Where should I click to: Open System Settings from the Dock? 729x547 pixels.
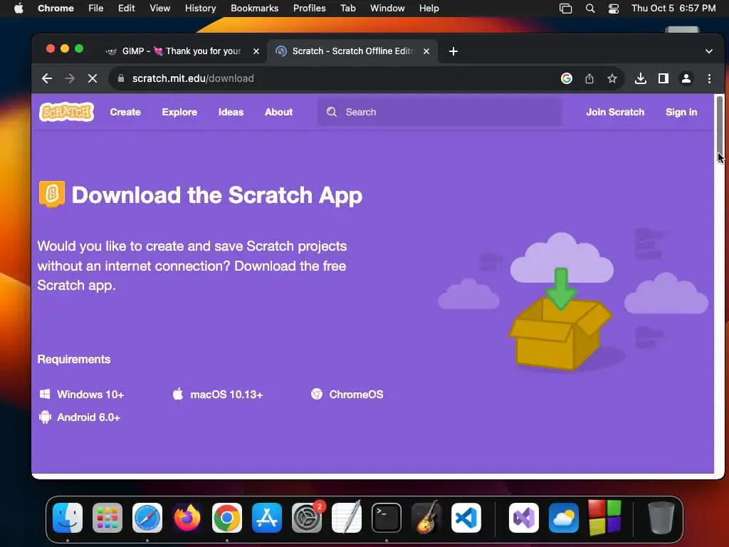coord(307,518)
